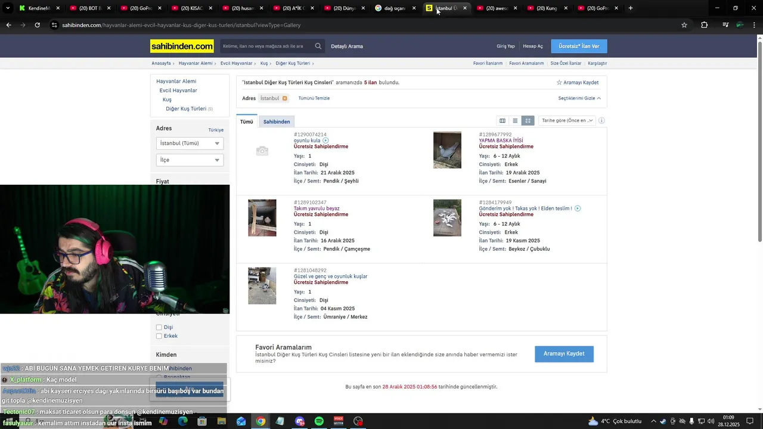Select Hayvanlar Alemi in category tree
Viewport: 763px width, 429px height.
(x=176, y=81)
